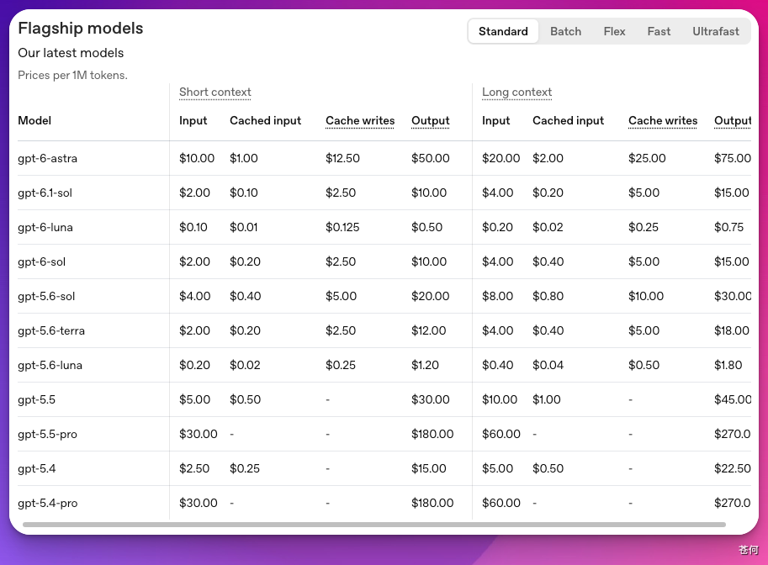Click the gpt-5.4 row label

[x=37, y=468]
